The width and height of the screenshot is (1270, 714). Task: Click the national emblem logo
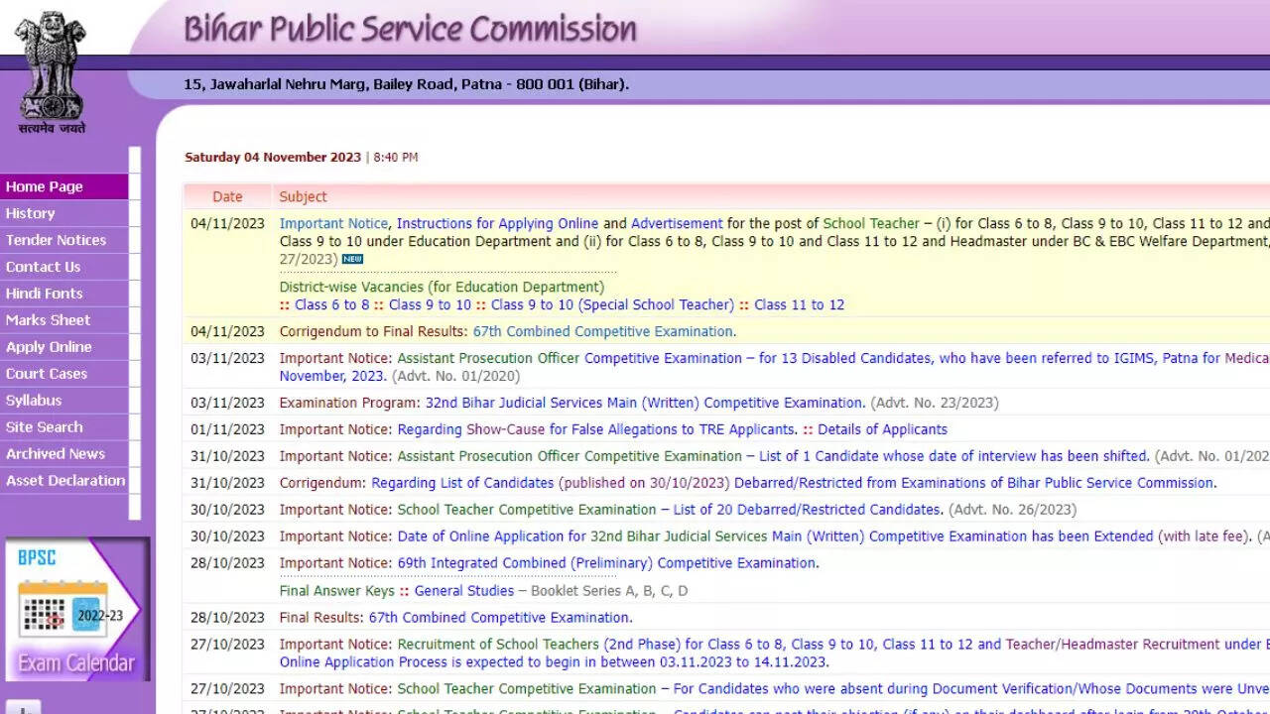52,71
